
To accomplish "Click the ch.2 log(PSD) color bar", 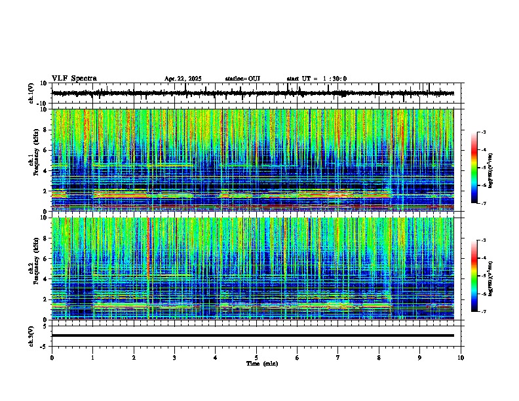I will 474,276.
